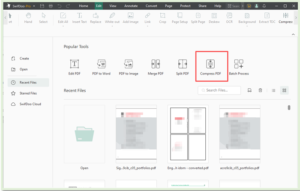Select the Crop tool
This screenshot has height=191, width=300.
click(x=162, y=18)
